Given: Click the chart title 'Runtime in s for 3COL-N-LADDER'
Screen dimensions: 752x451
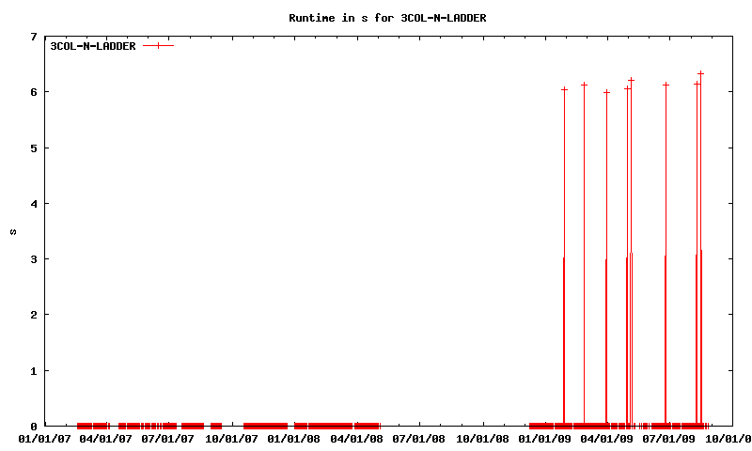Looking at the screenshot, I should coord(386,18).
